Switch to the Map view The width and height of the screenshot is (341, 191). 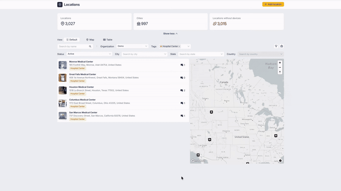[90, 40]
